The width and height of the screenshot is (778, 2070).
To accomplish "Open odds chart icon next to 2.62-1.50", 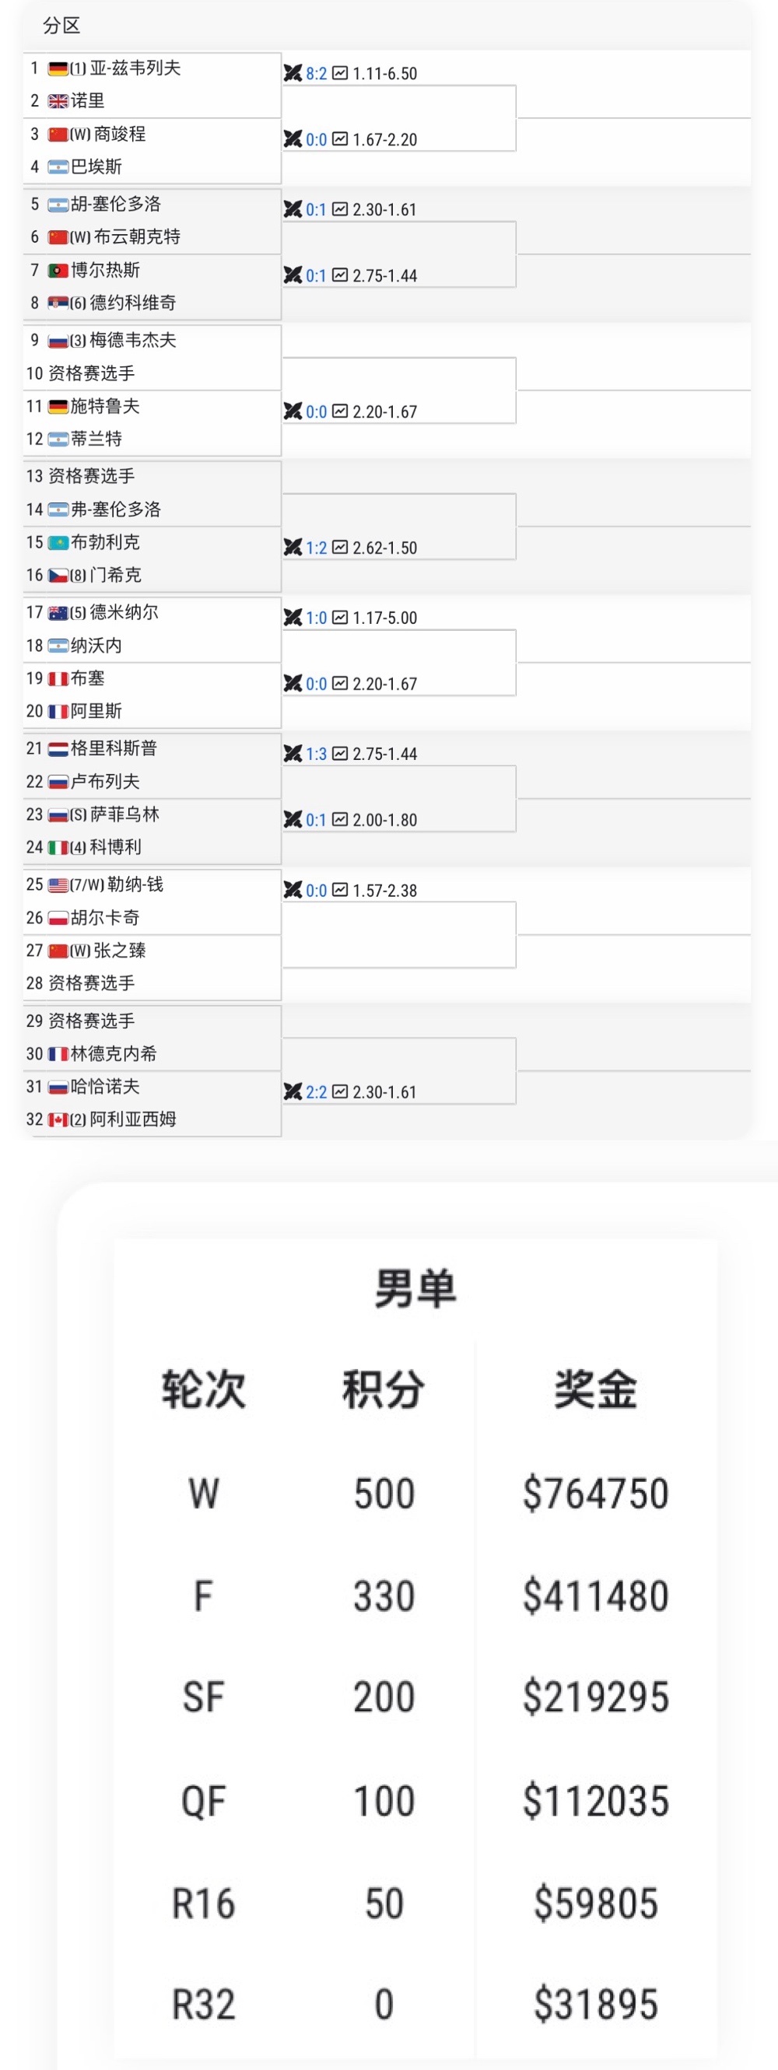I will tap(340, 546).
